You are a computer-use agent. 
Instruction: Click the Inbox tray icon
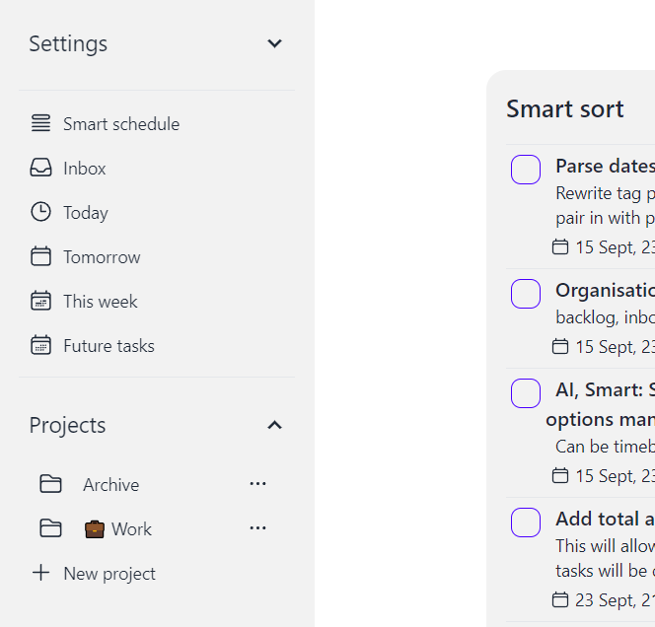[40, 169]
